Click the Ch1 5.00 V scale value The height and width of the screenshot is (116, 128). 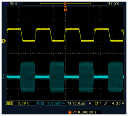coord(24,103)
